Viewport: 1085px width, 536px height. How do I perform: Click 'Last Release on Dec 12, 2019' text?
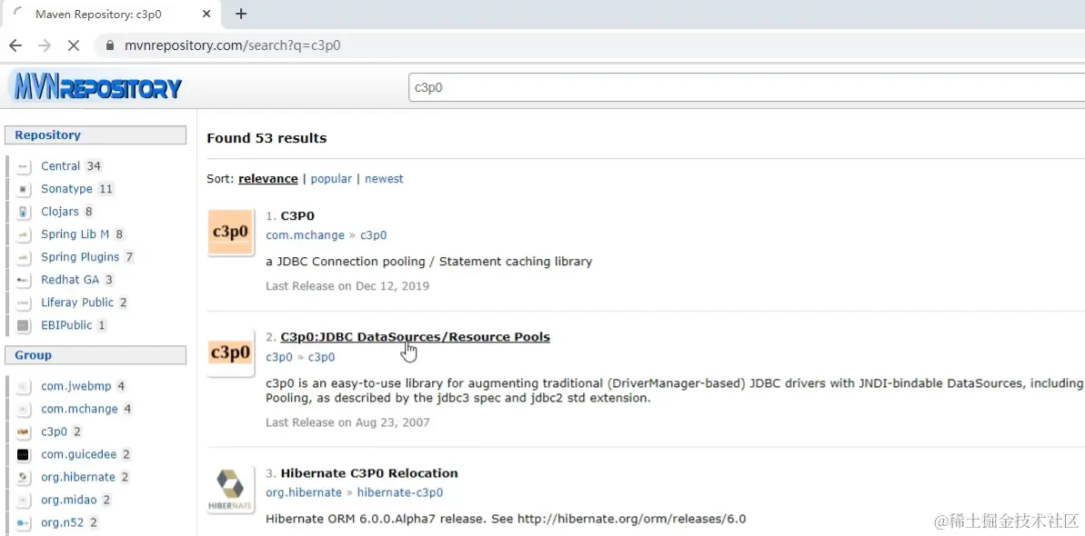click(347, 285)
